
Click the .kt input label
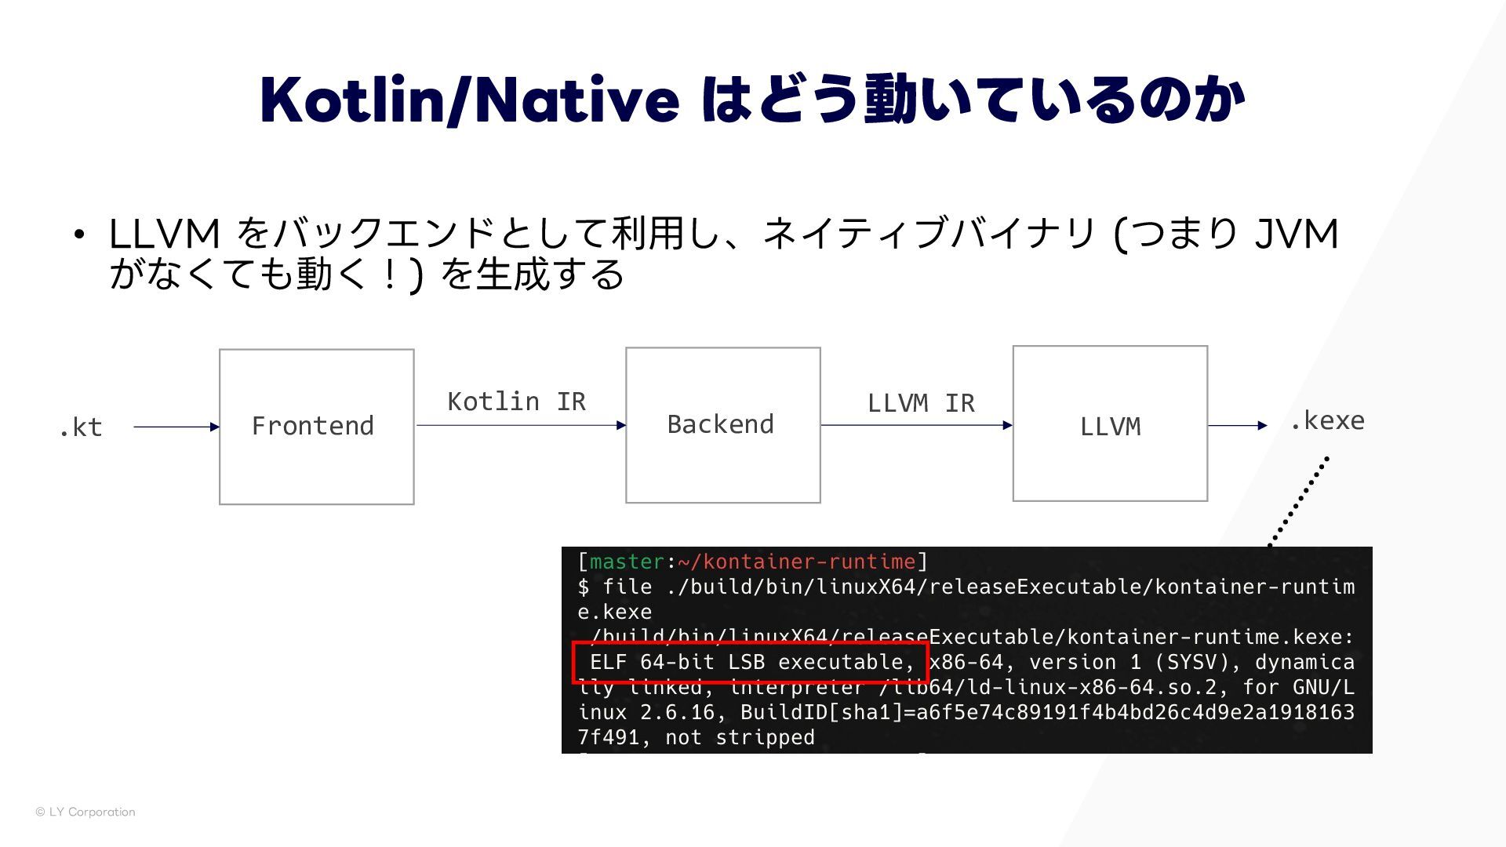coord(81,427)
